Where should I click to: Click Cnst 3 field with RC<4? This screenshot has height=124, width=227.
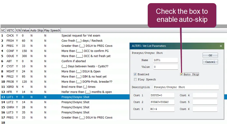(x=162, y=109)
